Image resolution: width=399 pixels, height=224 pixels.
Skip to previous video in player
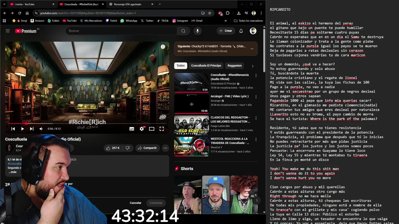click(13, 129)
